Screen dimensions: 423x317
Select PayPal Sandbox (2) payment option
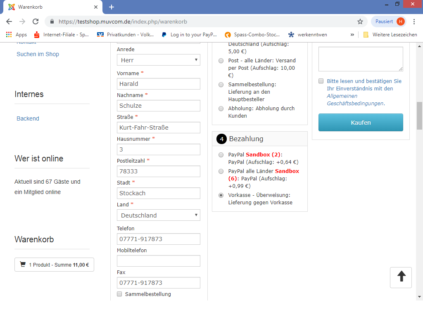221,155
